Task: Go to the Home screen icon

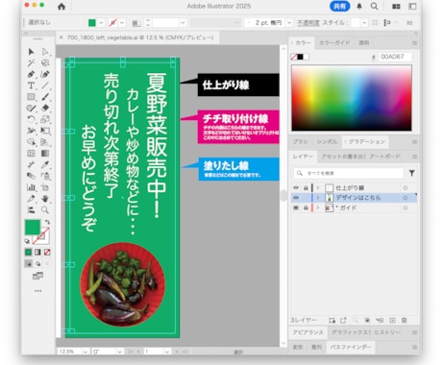Action: tap(61, 7)
